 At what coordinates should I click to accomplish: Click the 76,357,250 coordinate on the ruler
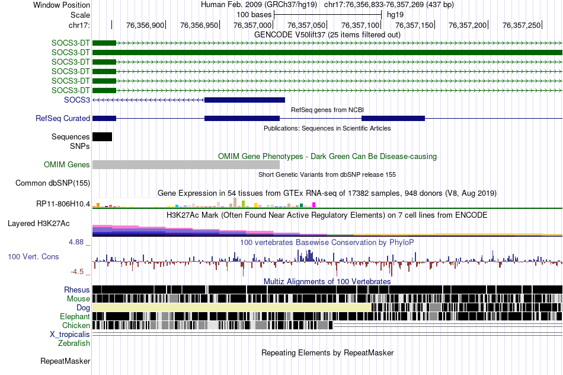click(522, 25)
